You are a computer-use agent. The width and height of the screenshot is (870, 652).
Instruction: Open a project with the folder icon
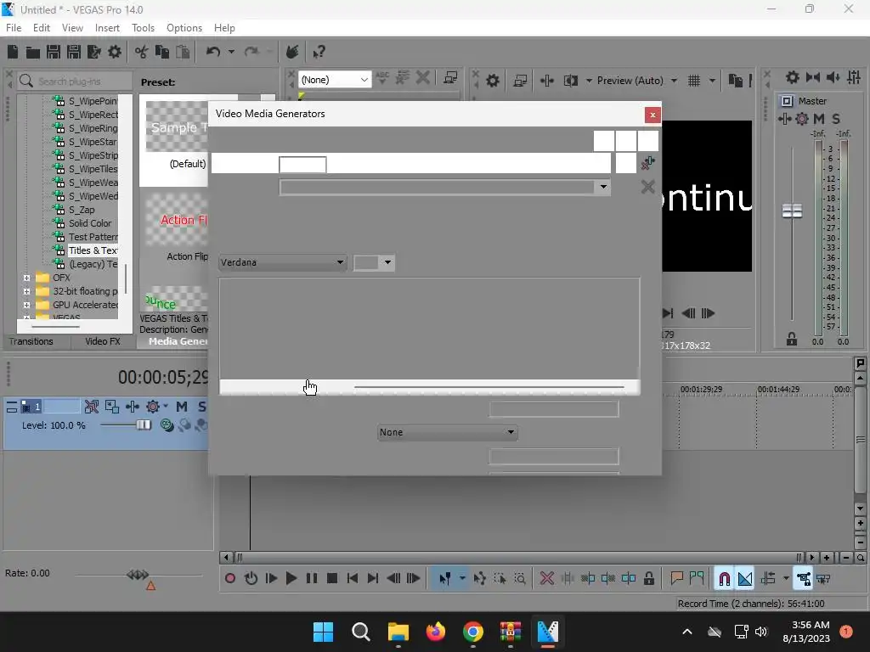coord(33,52)
